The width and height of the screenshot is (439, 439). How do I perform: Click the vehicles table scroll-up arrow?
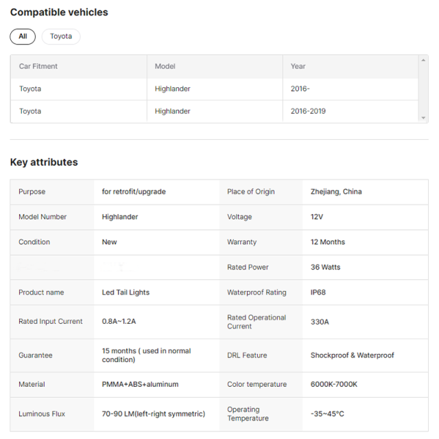(423, 60)
